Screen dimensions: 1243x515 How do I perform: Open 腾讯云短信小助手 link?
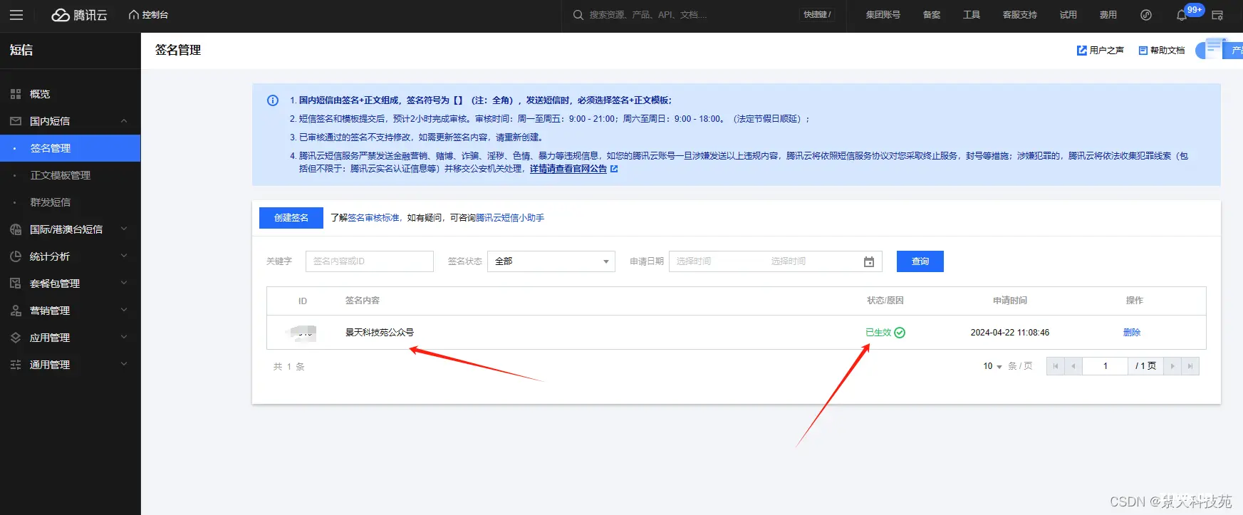coord(510,218)
